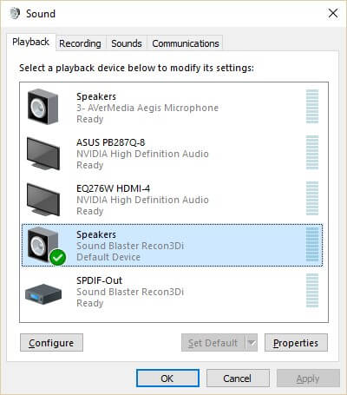
Task: Select the EQ276W HDMI-4 monitor icon
Action: [x=43, y=200]
